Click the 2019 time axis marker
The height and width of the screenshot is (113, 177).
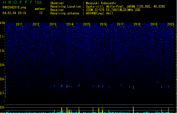pyautogui.click(x=154, y=24)
